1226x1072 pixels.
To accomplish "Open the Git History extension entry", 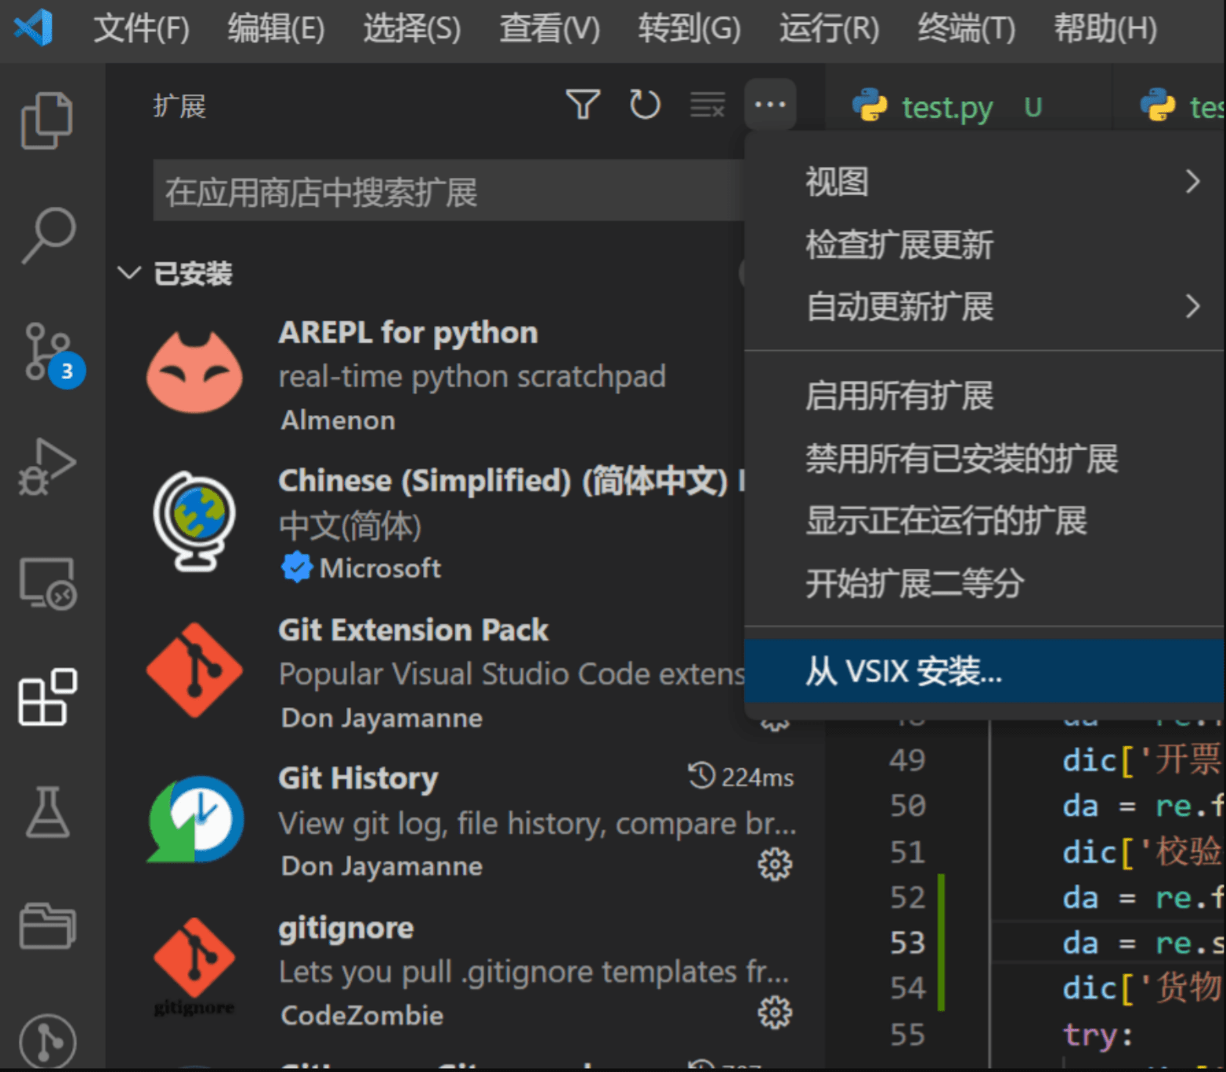I will 465,821.
